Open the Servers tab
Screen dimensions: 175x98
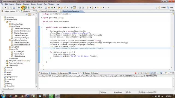[x=94, y=73]
